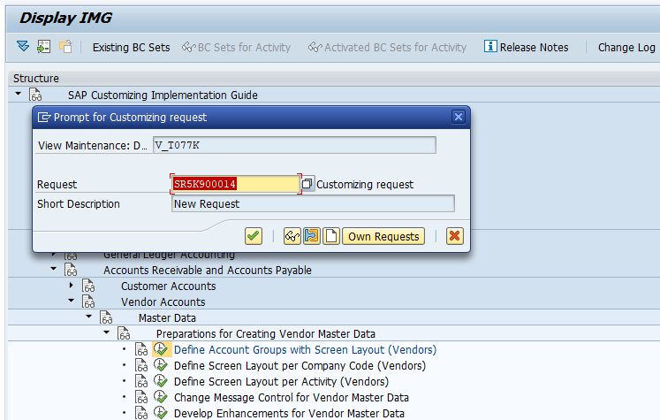
Task: Click the Expand All toolbar icon
Action: click(x=23, y=46)
